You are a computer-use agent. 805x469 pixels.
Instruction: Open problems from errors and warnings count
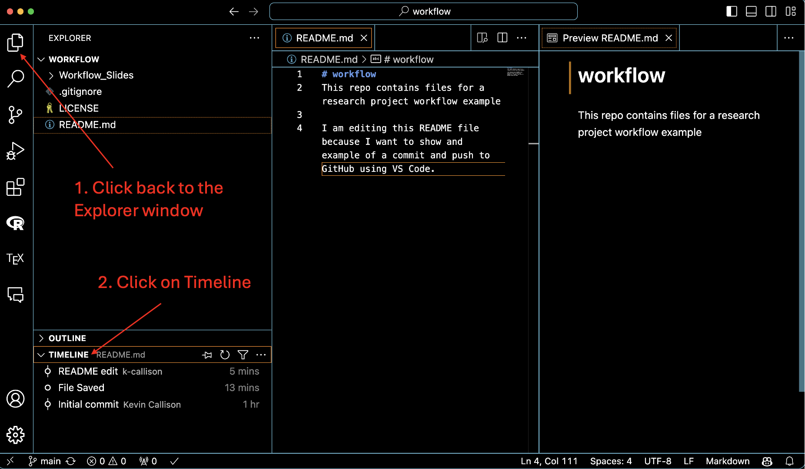[x=106, y=461]
